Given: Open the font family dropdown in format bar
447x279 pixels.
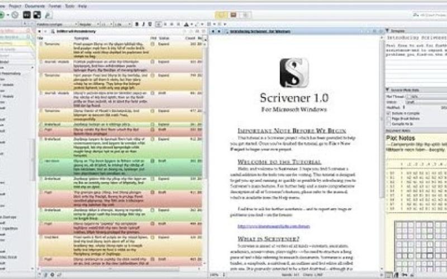Looking at the screenshot, I should tap(57, 25).
